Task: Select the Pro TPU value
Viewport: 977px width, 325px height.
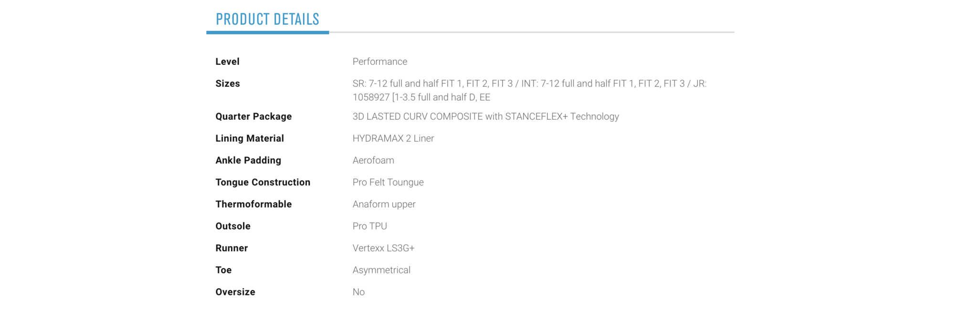Action: click(x=370, y=226)
